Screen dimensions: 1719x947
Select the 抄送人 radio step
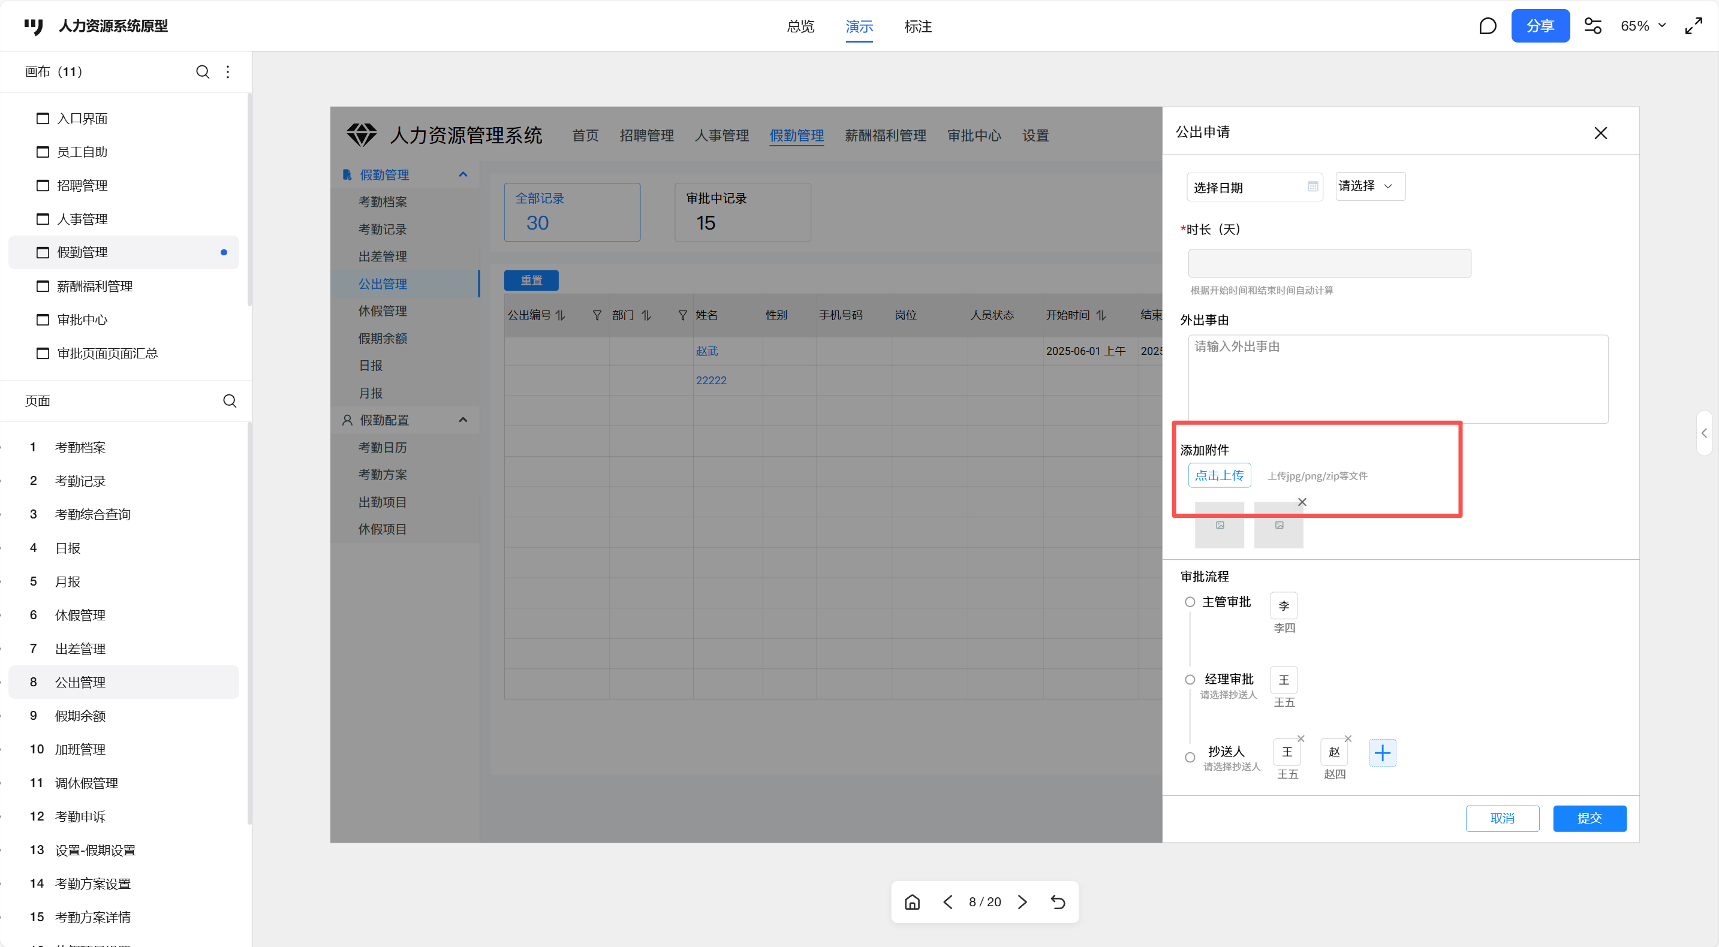pos(1190,758)
